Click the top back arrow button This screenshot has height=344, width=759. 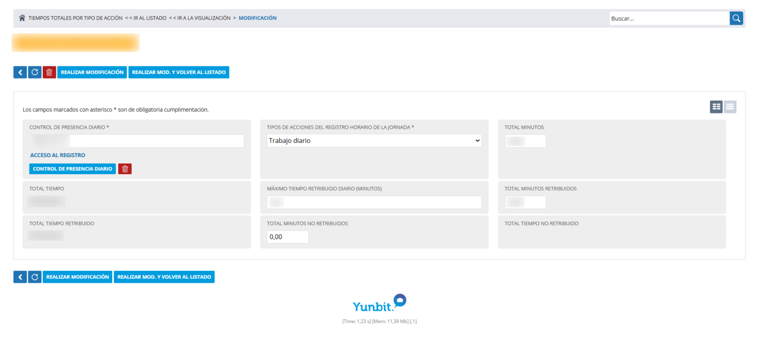[20, 72]
